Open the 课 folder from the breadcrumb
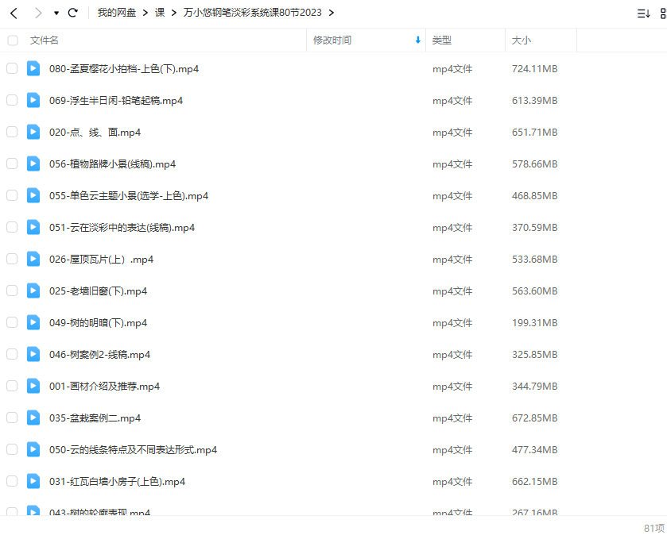667x535 pixels. (161, 13)
